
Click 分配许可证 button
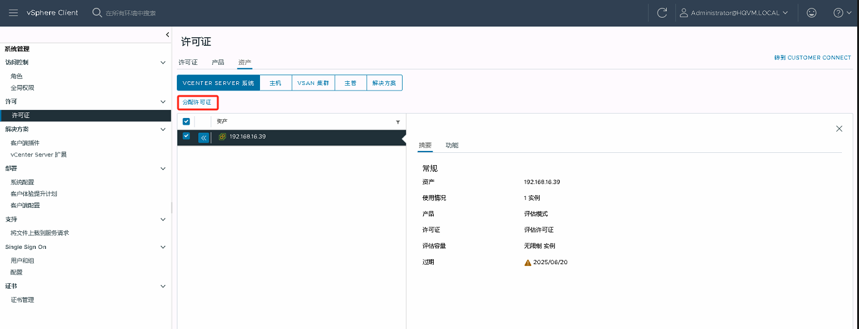tap(197, 102)
